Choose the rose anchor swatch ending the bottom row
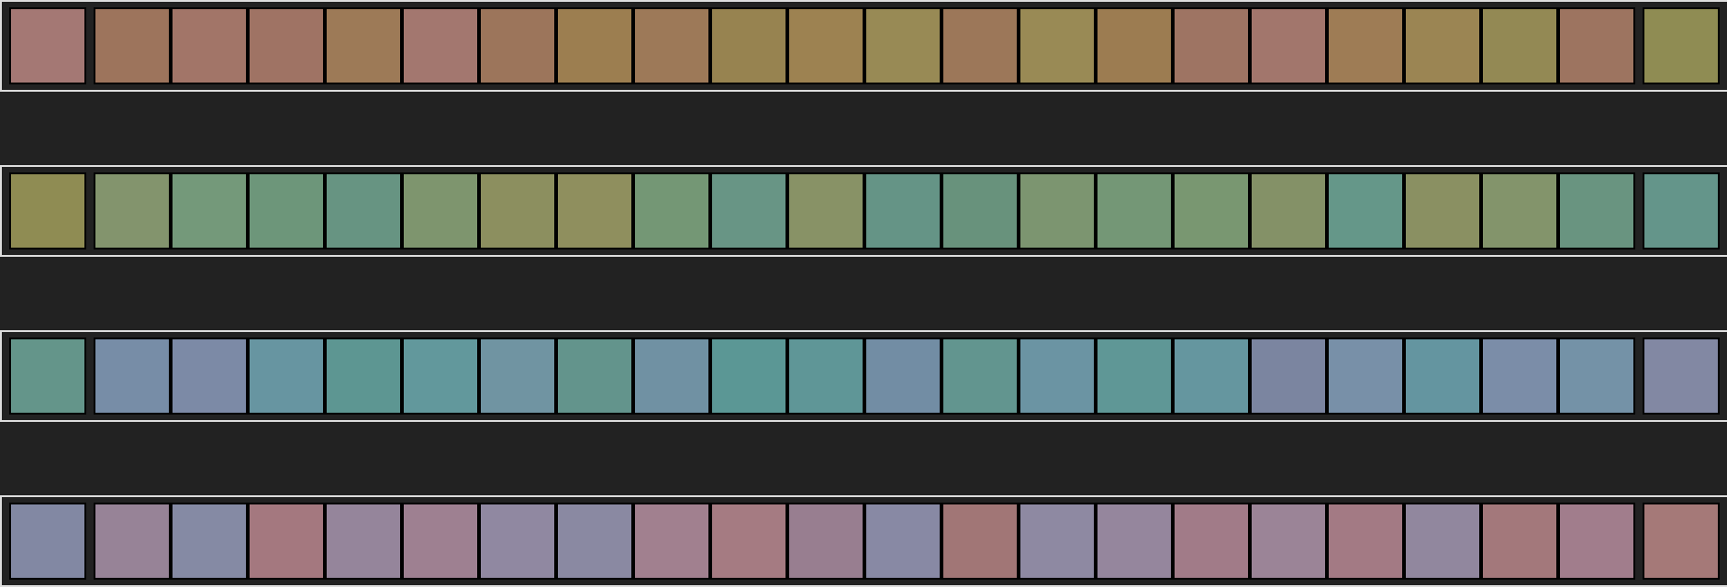This screenshot has width=1727, height=587. 1681,541
